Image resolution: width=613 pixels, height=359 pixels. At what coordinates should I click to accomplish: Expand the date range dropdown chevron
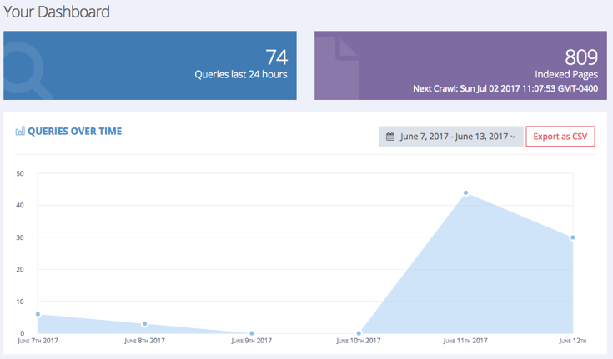[x=513, y=137]
